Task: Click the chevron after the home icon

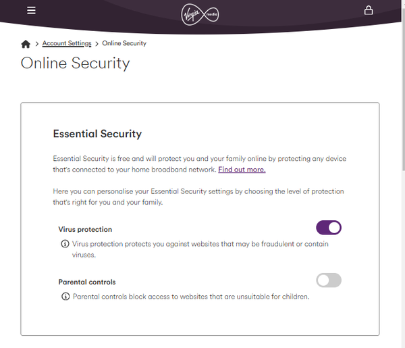Action: tap(37, 44)
